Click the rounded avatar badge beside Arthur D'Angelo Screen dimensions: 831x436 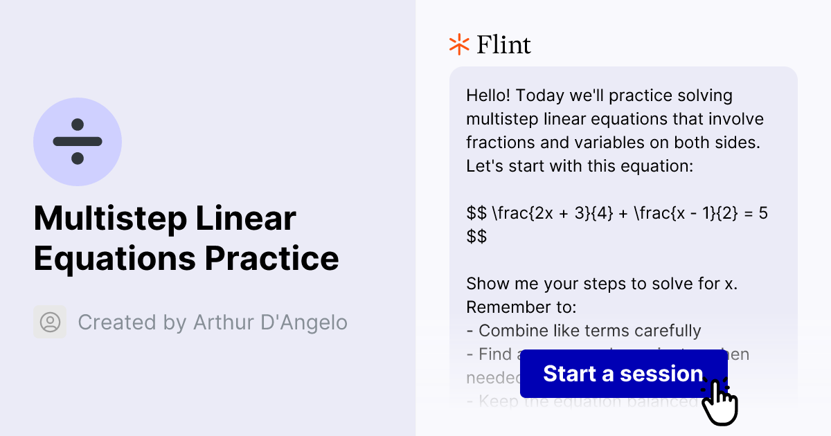click(x=49, y=322)
